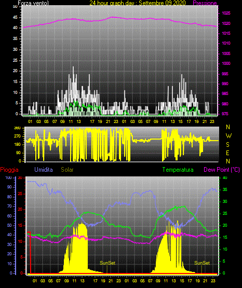Click the first SunSet marker label
This screenshot has width=242, height=288.
tap(107, 263)
